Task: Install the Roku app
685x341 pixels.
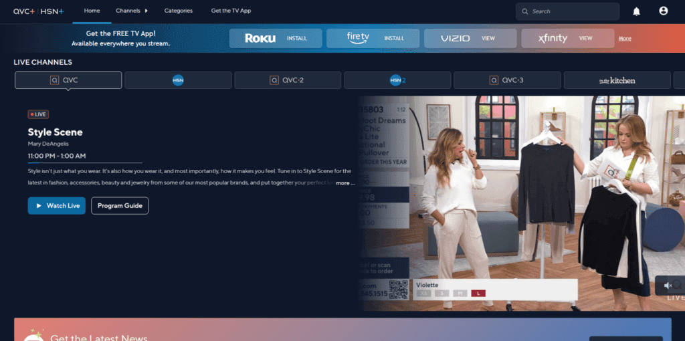Action: [276, 38]
